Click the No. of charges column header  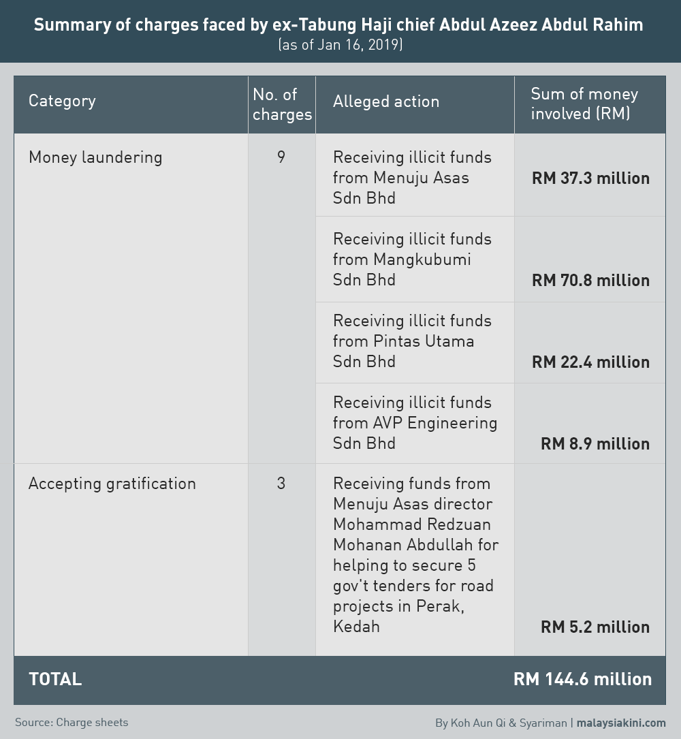point(282,104)
